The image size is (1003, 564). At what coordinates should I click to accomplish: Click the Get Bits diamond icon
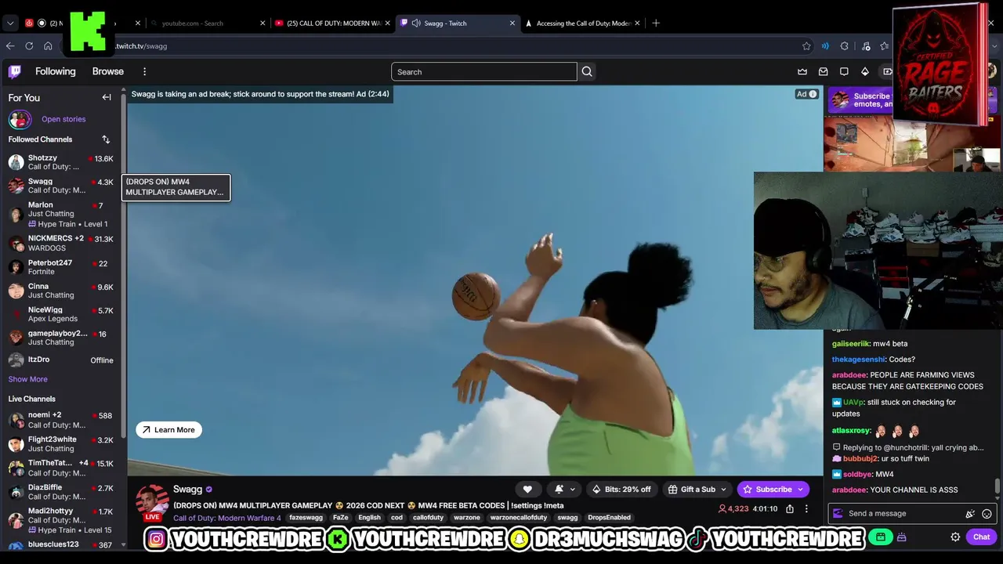(x=865, y=72)
